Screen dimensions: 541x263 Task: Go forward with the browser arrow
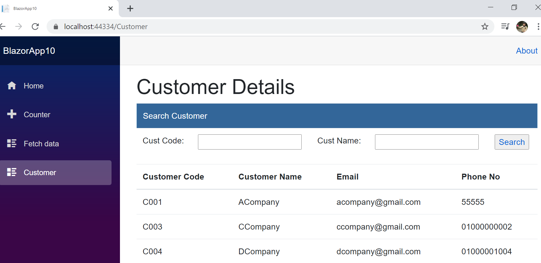coord(19,26)
